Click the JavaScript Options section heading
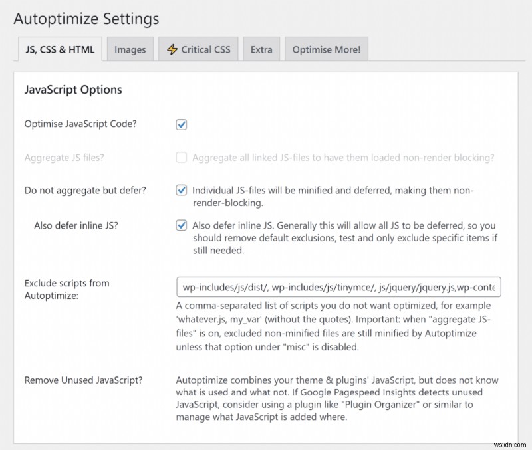The height and width of the screenshot is (450, 532). 73,90
